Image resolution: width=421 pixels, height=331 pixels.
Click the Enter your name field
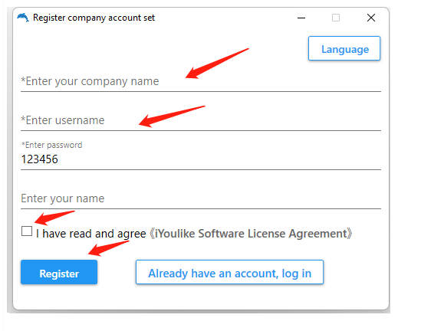point(201,198)
